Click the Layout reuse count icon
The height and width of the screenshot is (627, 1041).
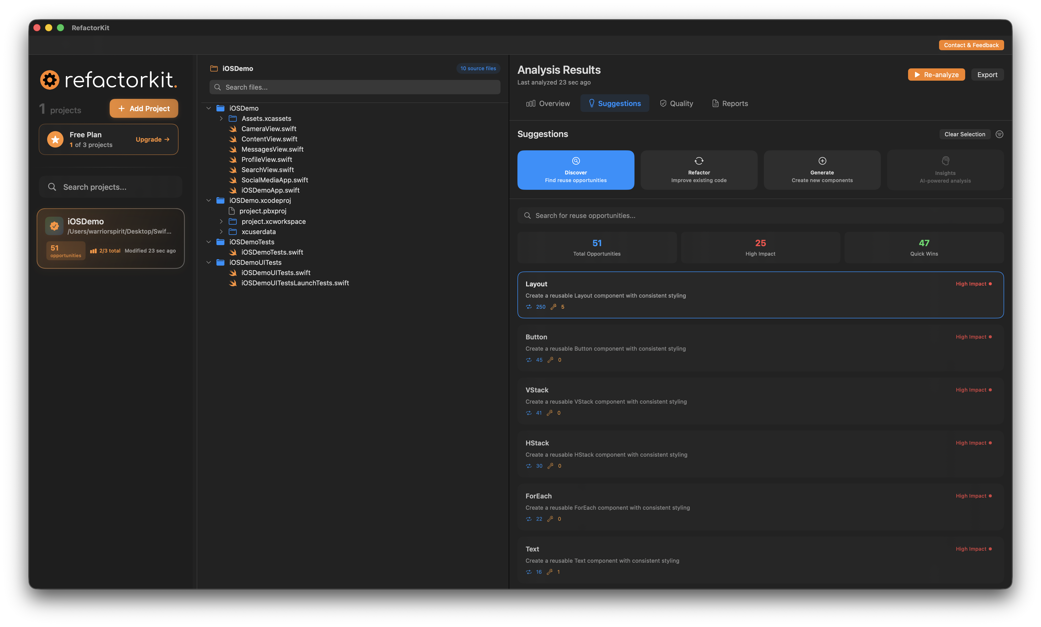coord(529,307)
